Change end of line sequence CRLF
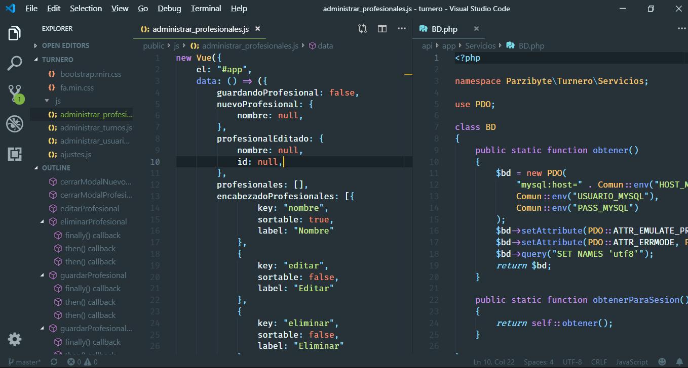This screenshot has height=368, width=688. (x=599, y=362)
